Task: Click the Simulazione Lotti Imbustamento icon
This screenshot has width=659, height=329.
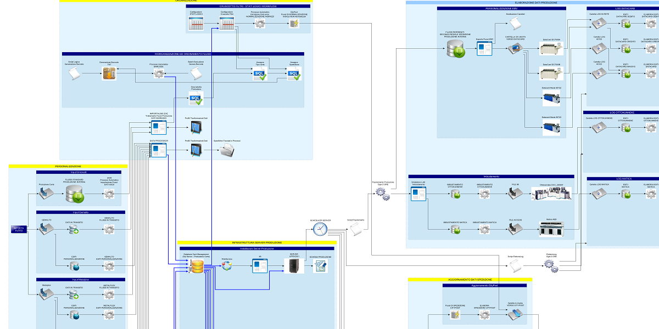Action: pyautogui.click(x=418, y=194)
